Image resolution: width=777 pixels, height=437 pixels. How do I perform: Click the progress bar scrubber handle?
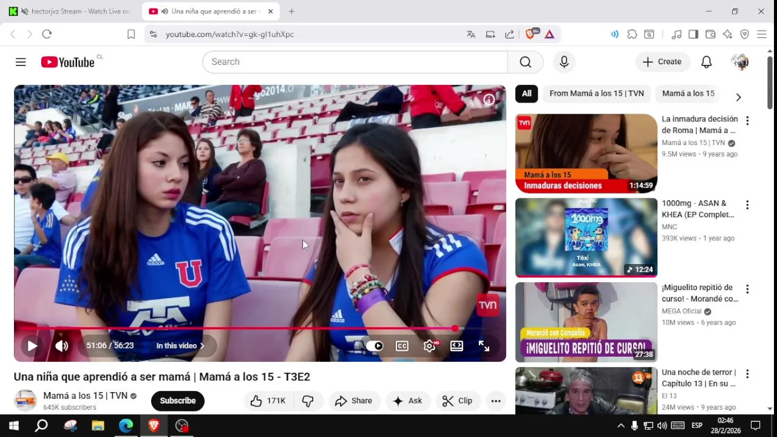tap(455, 328)
